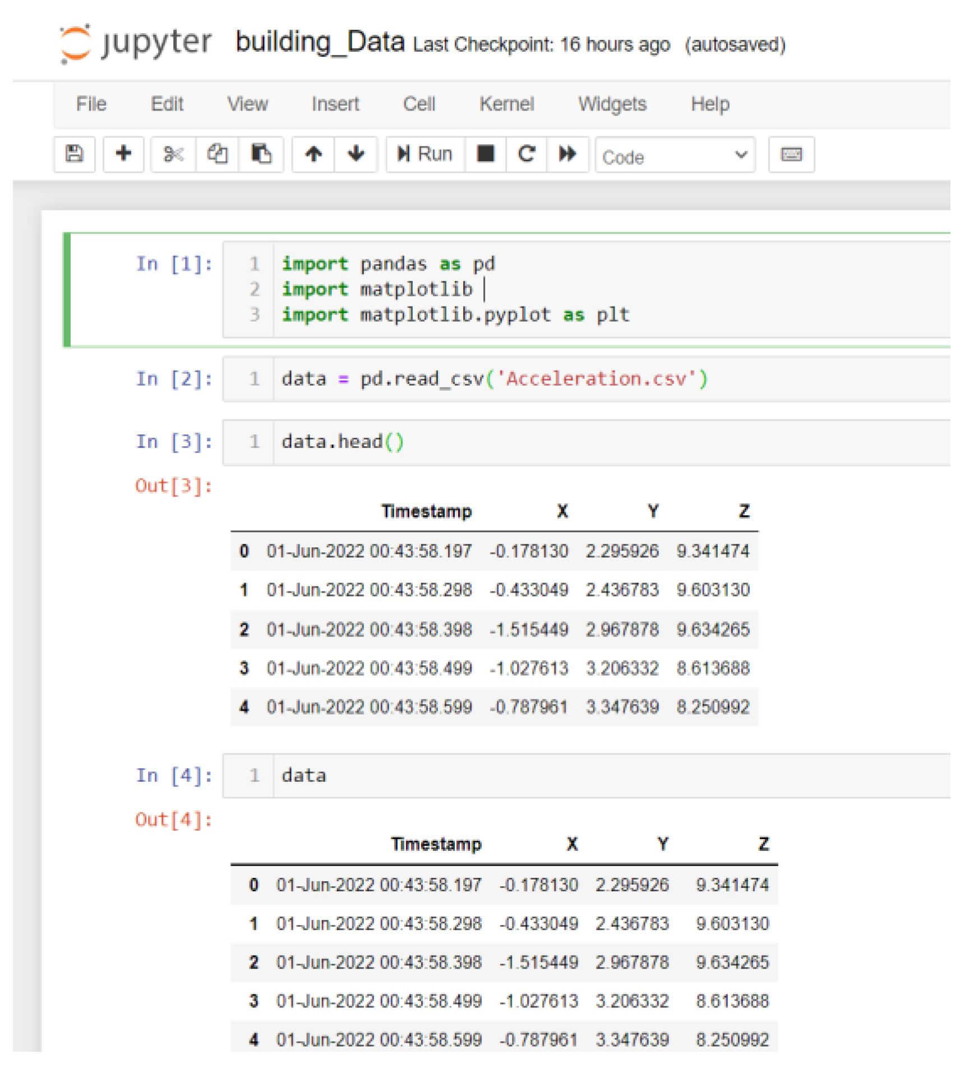Open the Cell menu
The image size is (969, 1090).
click(419, 104)
